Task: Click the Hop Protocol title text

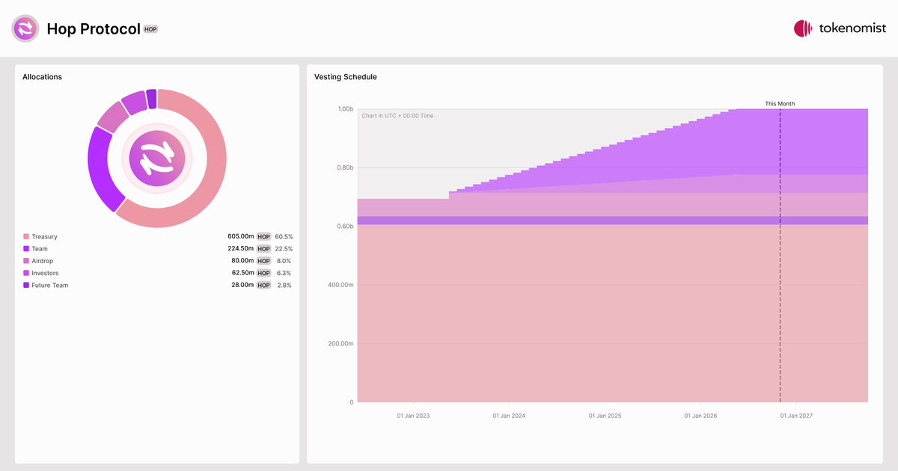Action: point(94,29)
